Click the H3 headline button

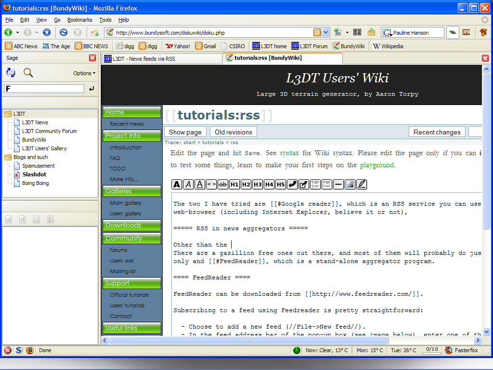(258, 184)
